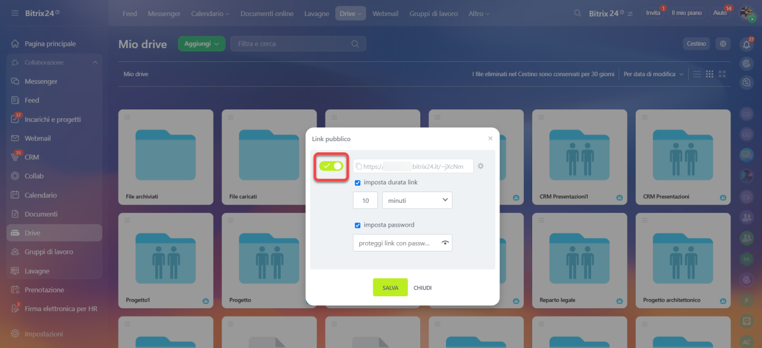Toggle the public link switch off
Screen dimensions: 762x348
(331, 166)
